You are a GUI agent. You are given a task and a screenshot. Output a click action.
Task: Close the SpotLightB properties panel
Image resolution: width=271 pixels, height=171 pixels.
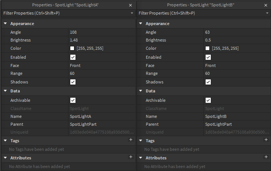click(266, 5)
